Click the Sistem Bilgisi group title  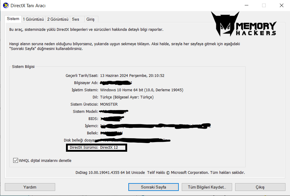[23, 67]
